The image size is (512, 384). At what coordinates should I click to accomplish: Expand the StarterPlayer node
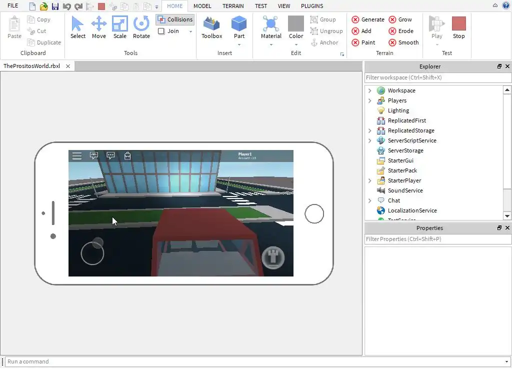coord(369,180)
